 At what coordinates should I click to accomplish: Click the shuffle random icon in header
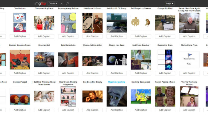[62, 4]
